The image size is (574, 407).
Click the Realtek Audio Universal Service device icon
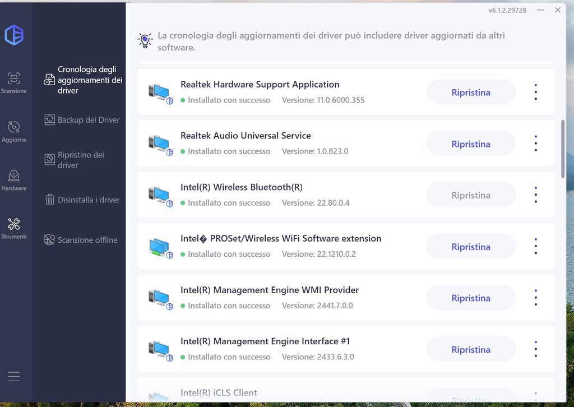tap(160, 145)
